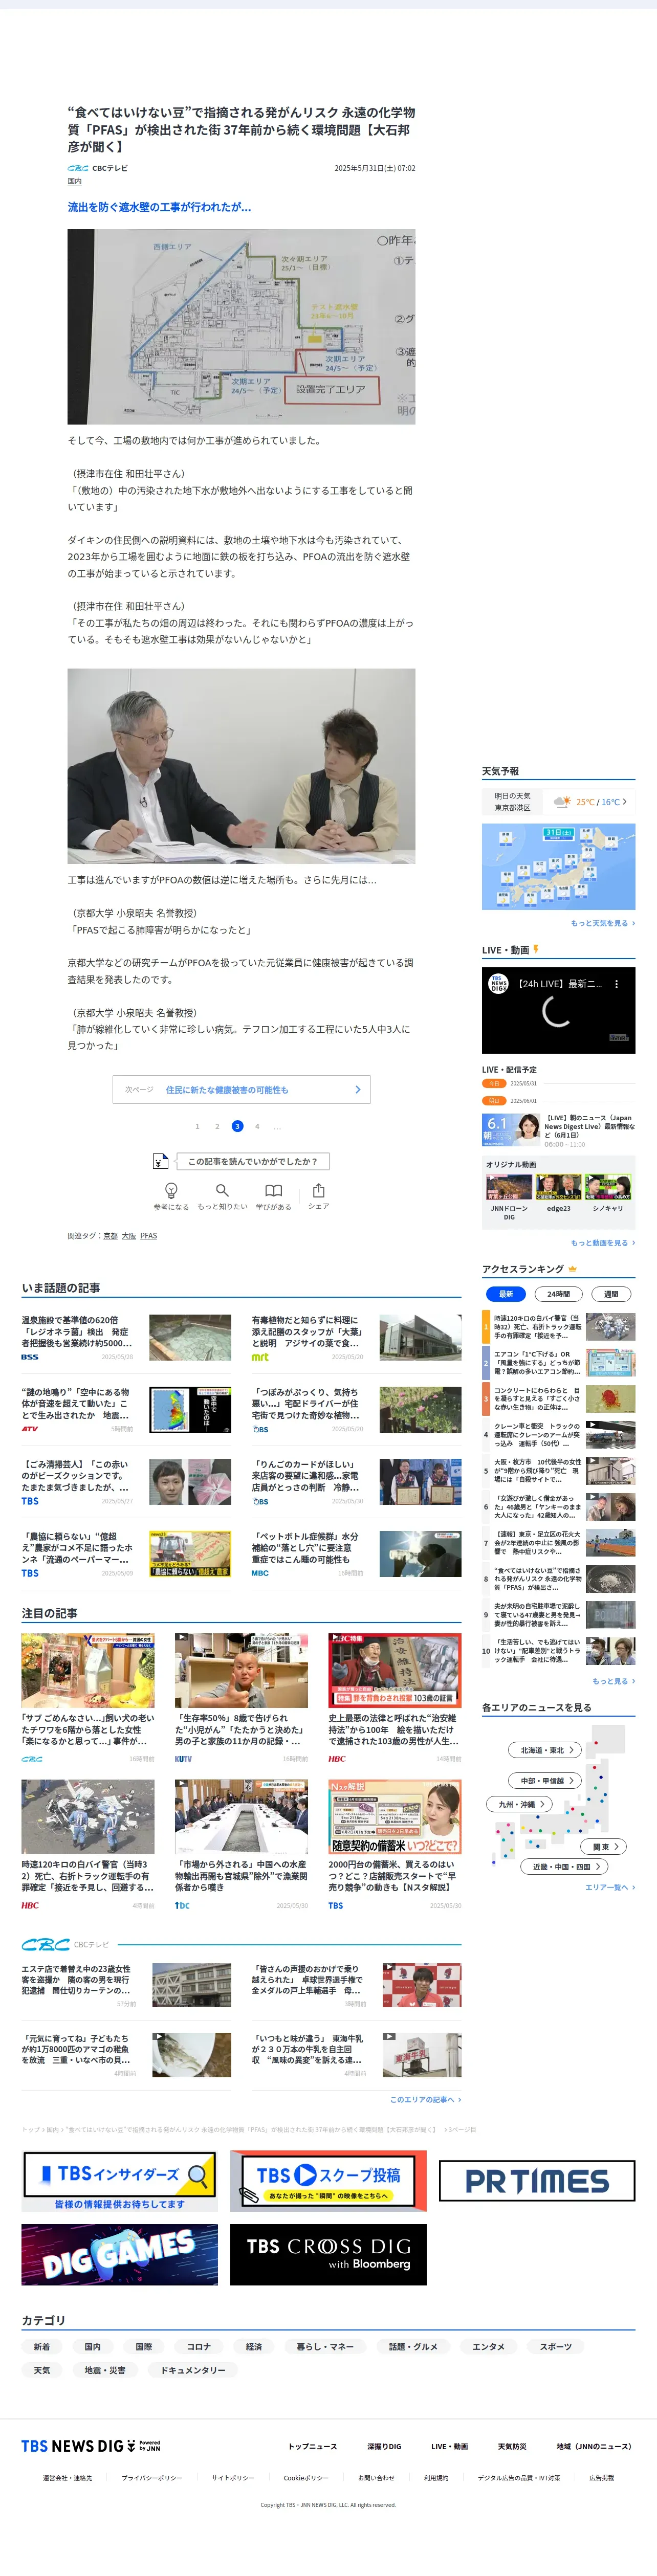This screenshot has height=2576, width=657.
Task: Open プライバシーポリシー footer link
Action: (x=152, y=2478)
